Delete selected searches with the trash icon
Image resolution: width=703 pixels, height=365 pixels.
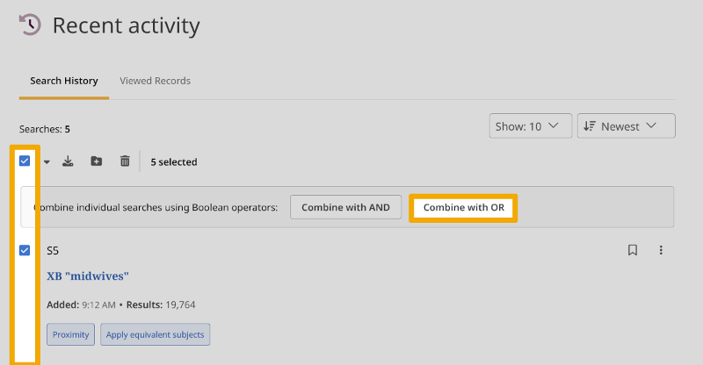[x=125, y=161]
